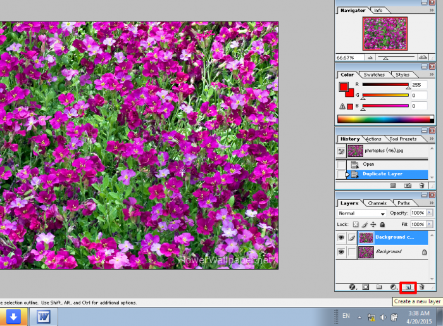
Task: Switch to the Channels tab
Action: [377, 203]
